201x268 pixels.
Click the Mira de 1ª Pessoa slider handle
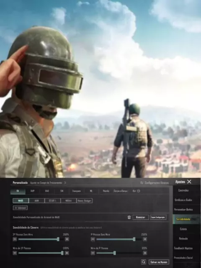click(x=114, y=253)
